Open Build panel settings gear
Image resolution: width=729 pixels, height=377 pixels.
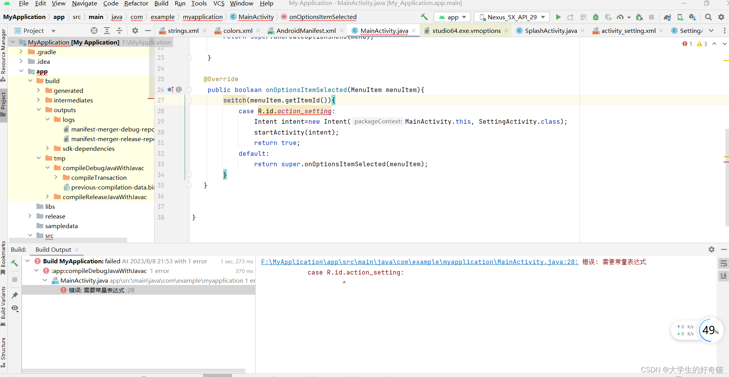coord(712,249)
